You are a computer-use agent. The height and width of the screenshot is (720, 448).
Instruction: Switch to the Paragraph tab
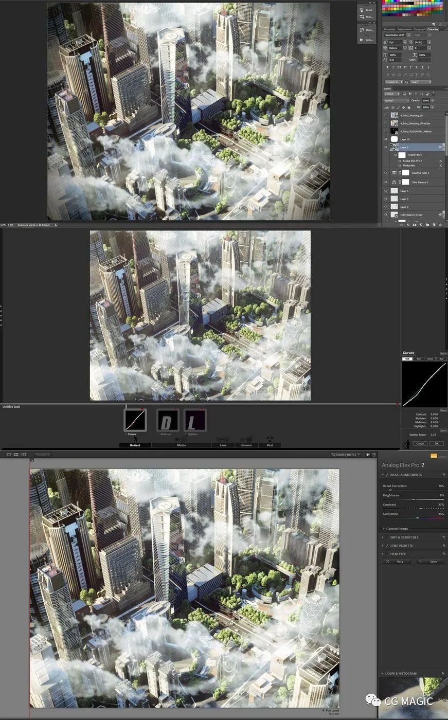click(420, 29)
